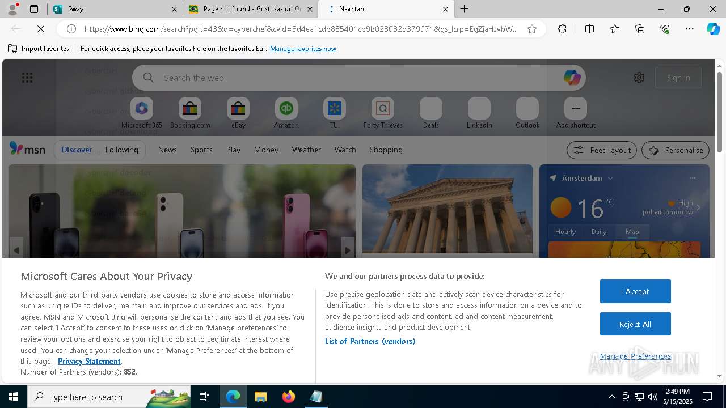Accept cookies with I Accept
The height and width of the screenshot is (408, 726).
[635, 291]
